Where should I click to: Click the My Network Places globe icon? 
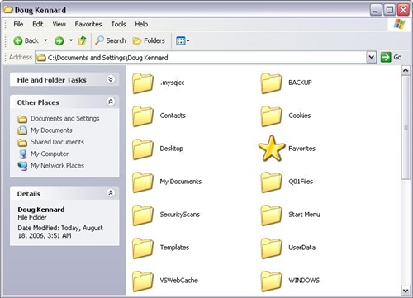tap(22, 166)
